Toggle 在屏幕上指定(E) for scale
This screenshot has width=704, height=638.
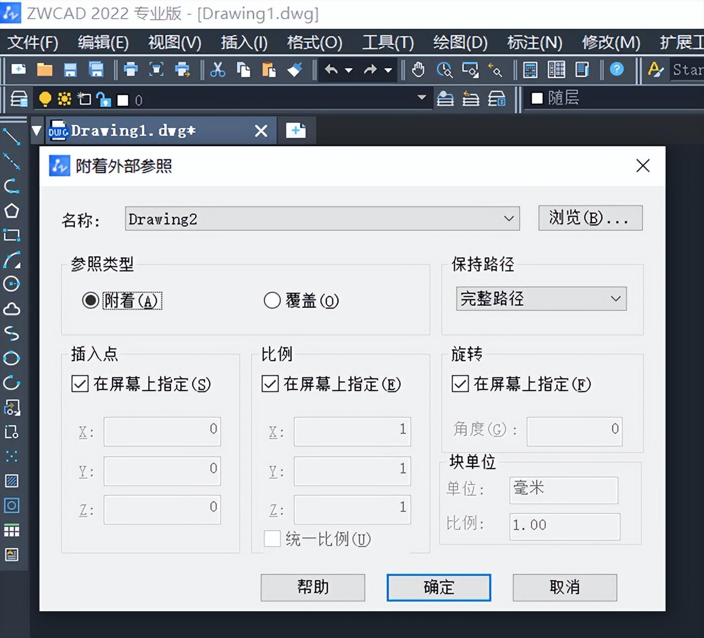tap(270, 384)
